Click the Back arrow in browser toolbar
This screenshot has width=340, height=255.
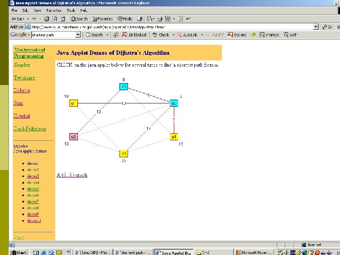(x=17, y=19)
